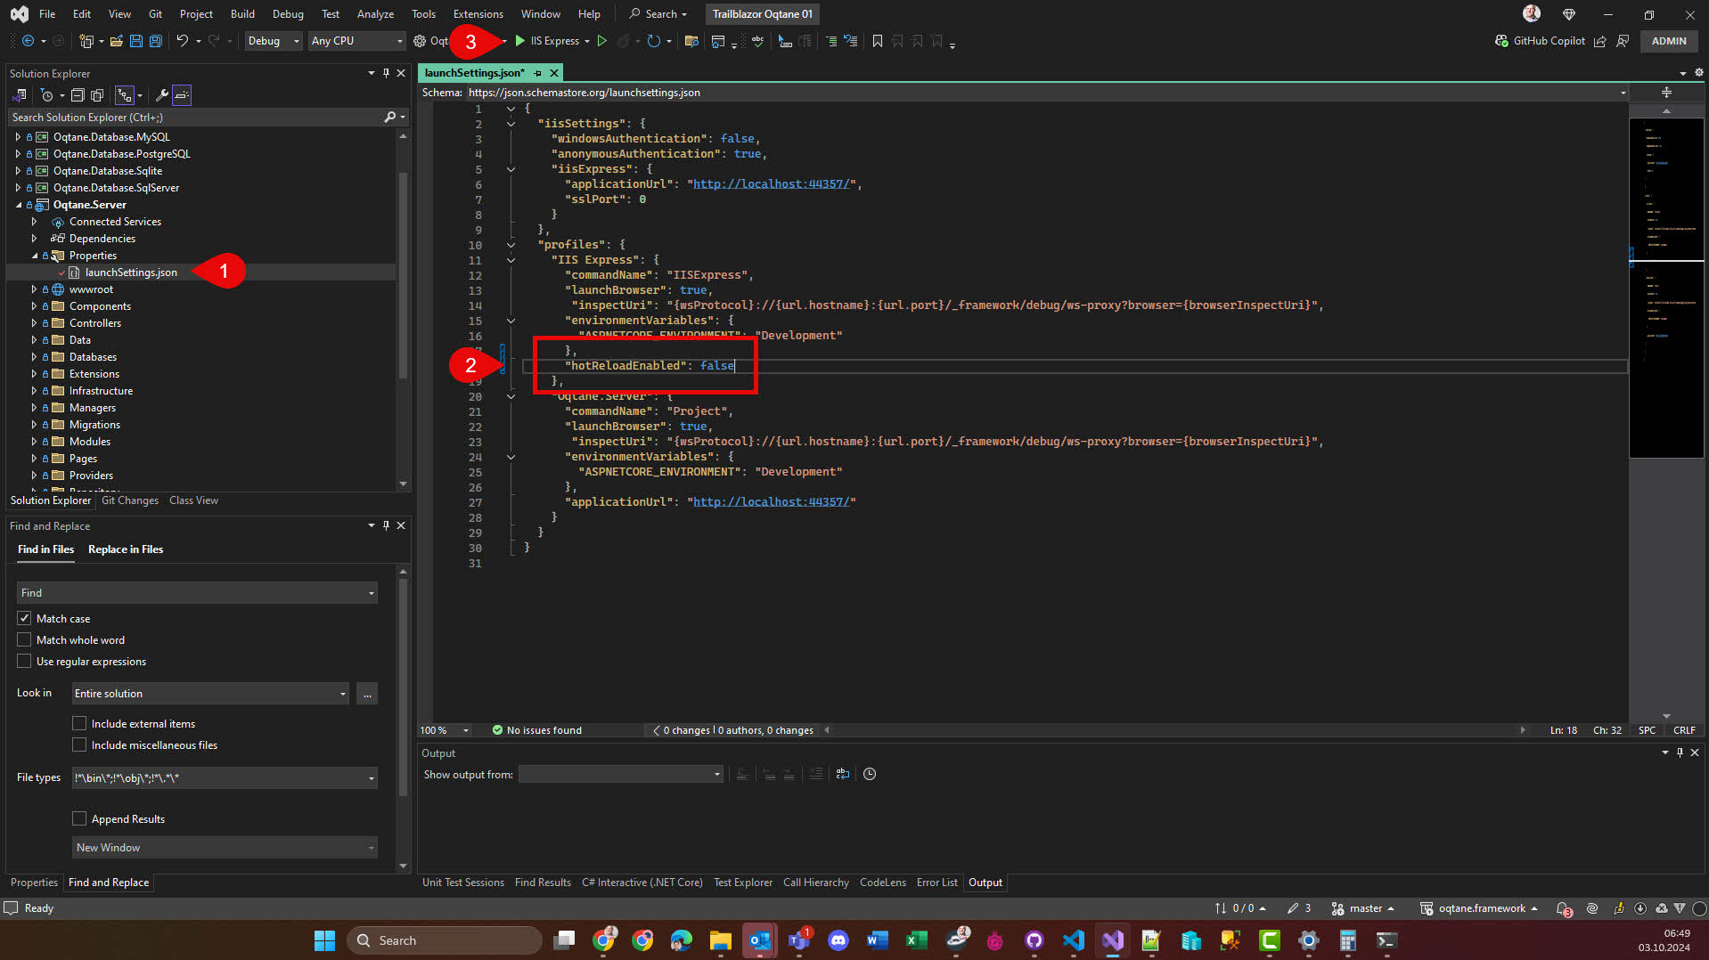Click the Save All toolbar icon

155,41
